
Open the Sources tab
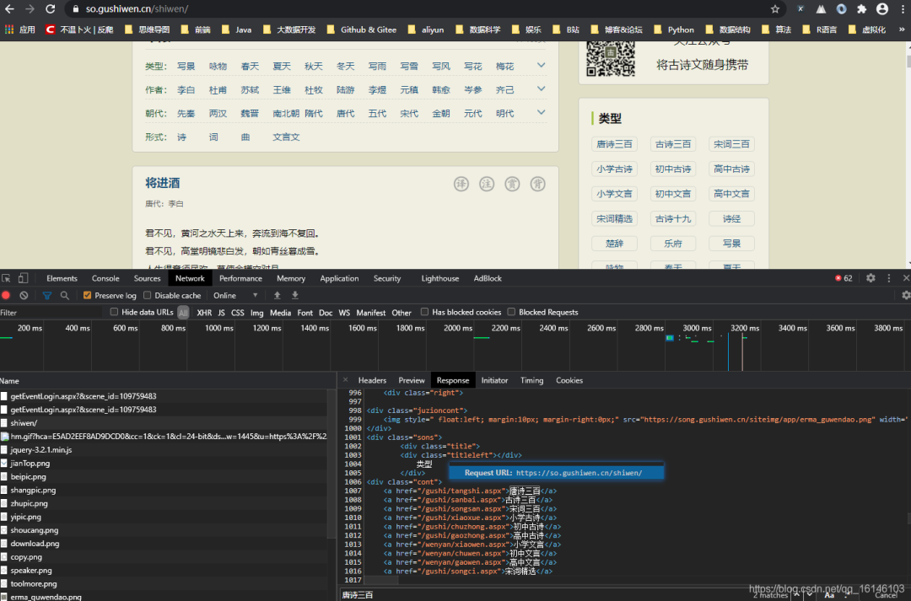coord(147,279)
